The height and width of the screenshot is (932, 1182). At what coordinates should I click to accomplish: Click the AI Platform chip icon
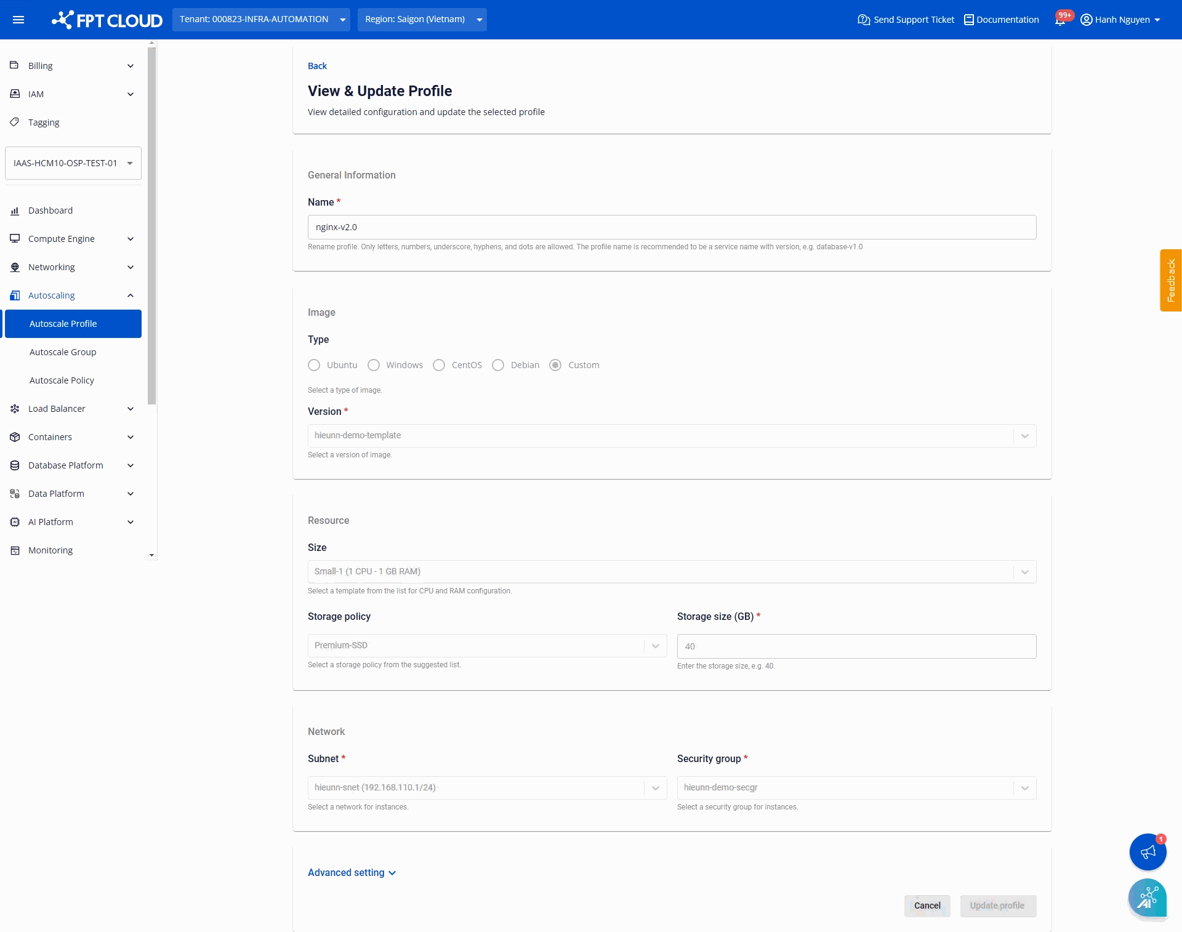(x=15, y=522)
